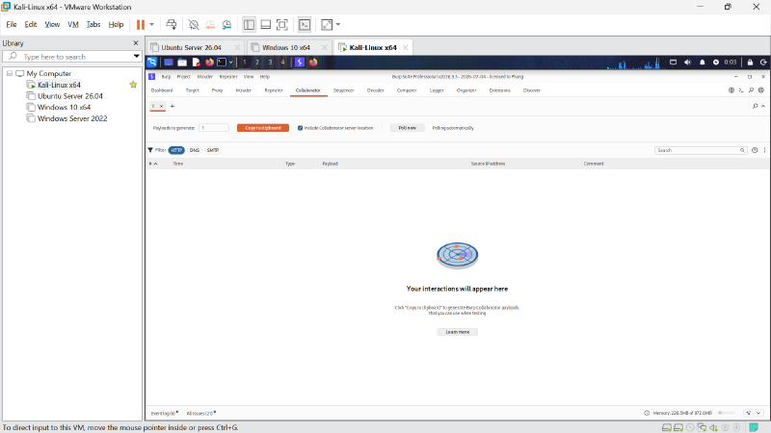Click the library search field
The height and width of the screenshot is (433, 771).
point(72,57)
